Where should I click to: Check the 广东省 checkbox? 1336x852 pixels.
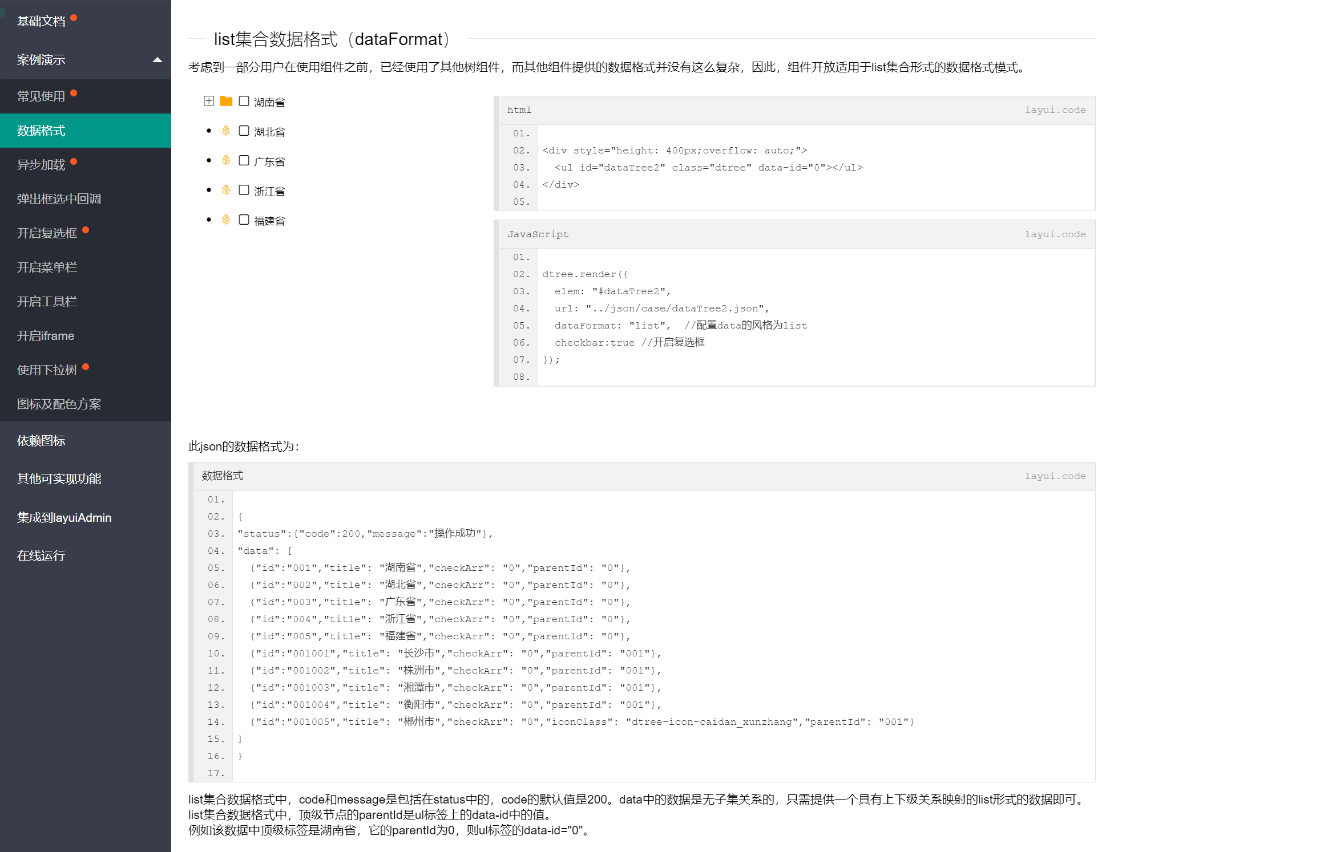[243, 160]
